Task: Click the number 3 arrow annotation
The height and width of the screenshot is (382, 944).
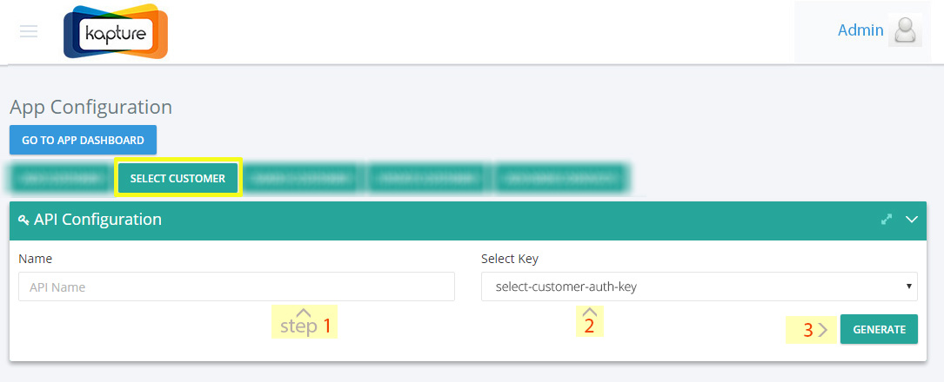Action: pos(811,329)
